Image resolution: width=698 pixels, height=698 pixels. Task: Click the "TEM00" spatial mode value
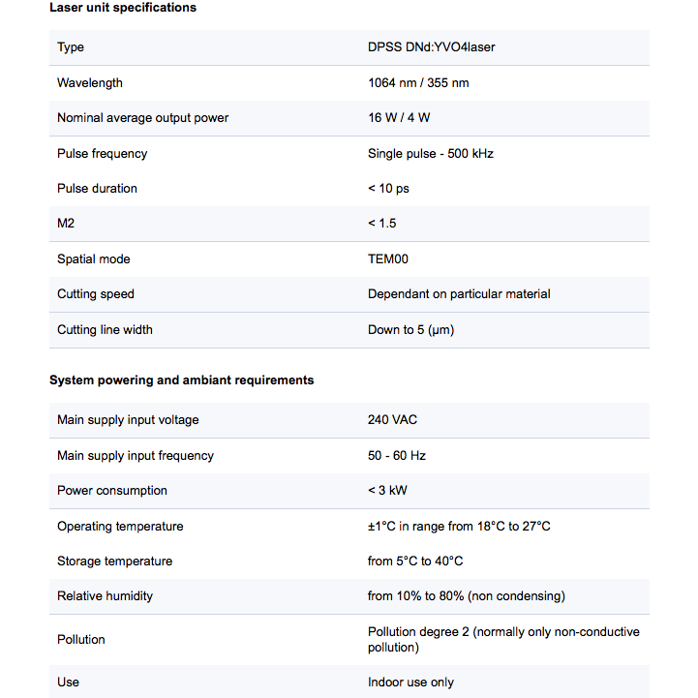coord(388,259)
